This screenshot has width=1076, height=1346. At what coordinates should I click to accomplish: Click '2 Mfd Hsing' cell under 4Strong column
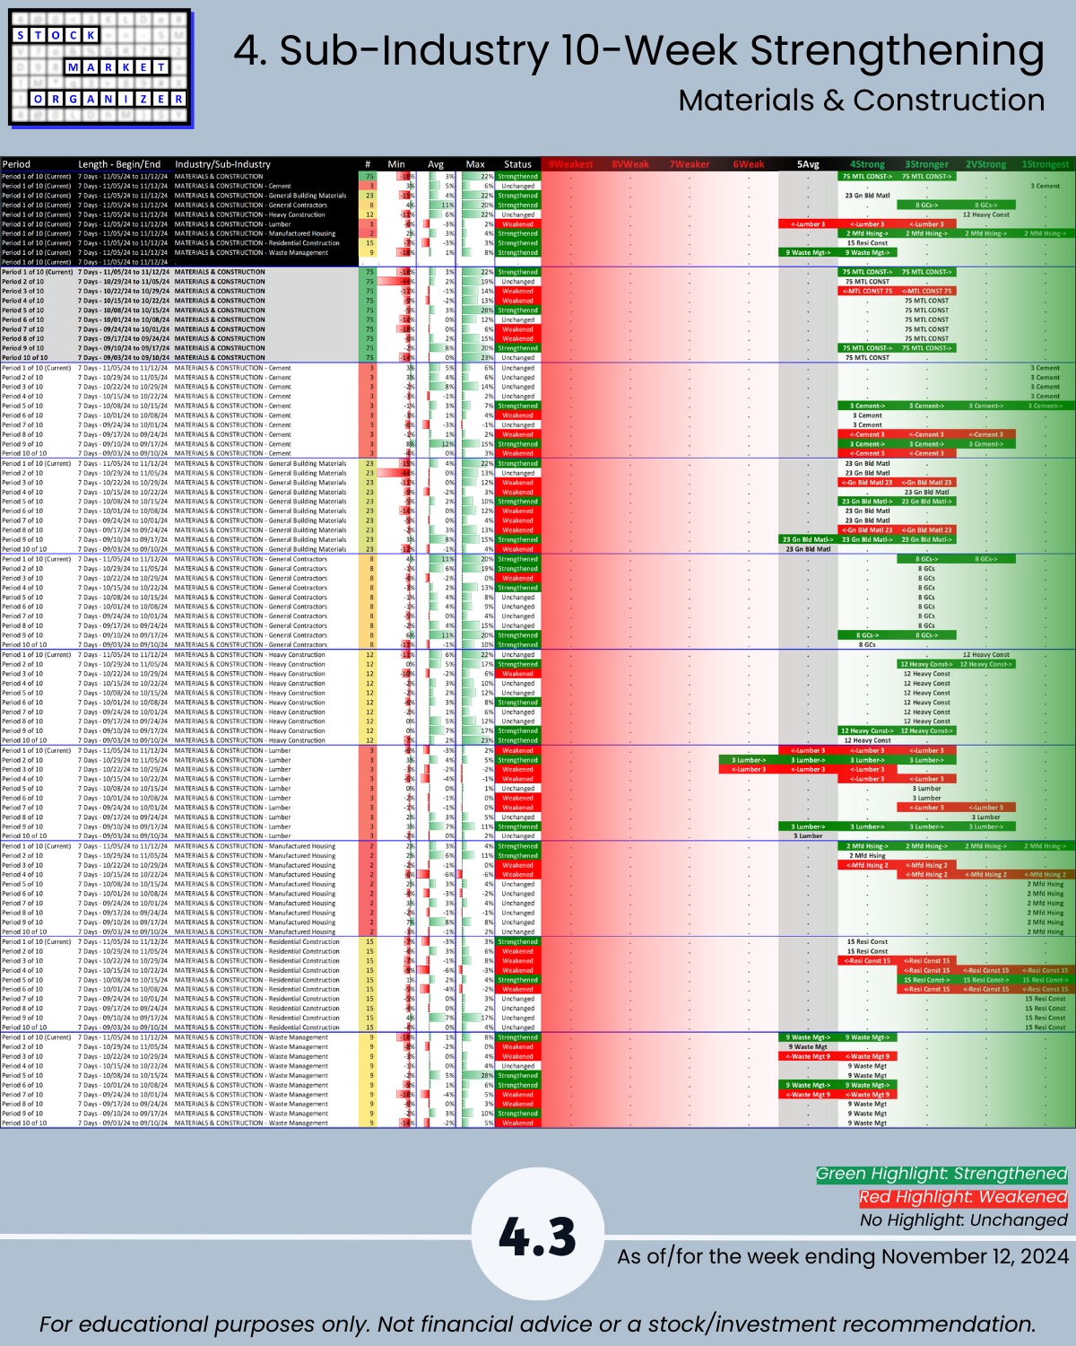[867, 856]
